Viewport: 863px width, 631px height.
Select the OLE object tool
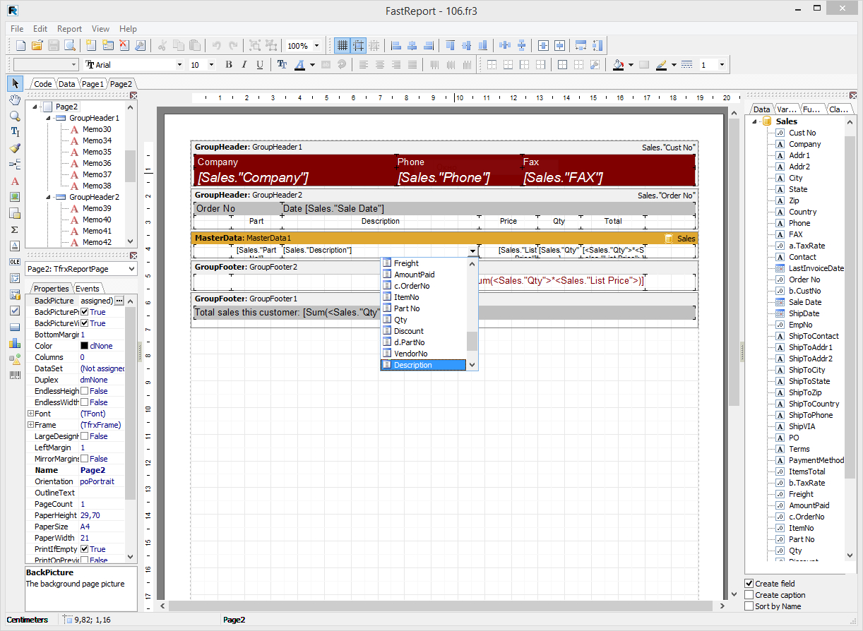(x=15, y=262)
